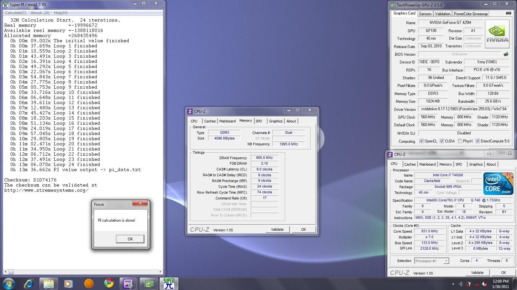Click the Super PI line 'Checksum: D1D74176'
Image resolution: width=517 pixels, height=290 pixels.
tap(30, 180)
